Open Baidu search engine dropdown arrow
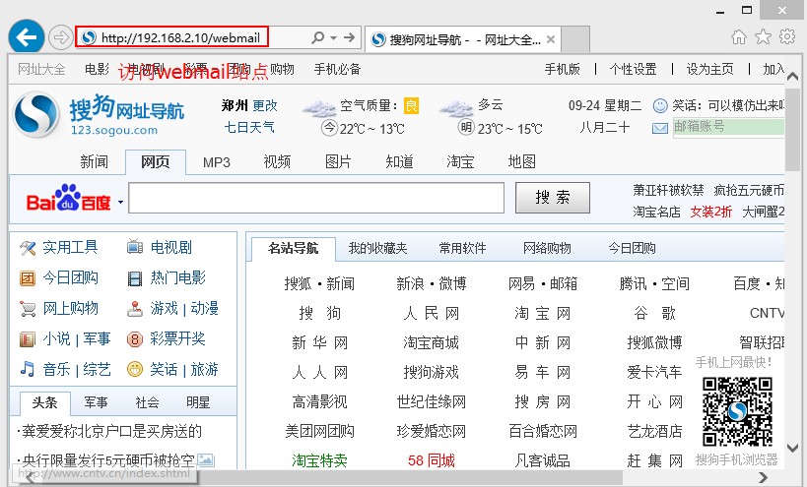Image resolution: width=807 pixels, height=487 pixels. point(120,202)
